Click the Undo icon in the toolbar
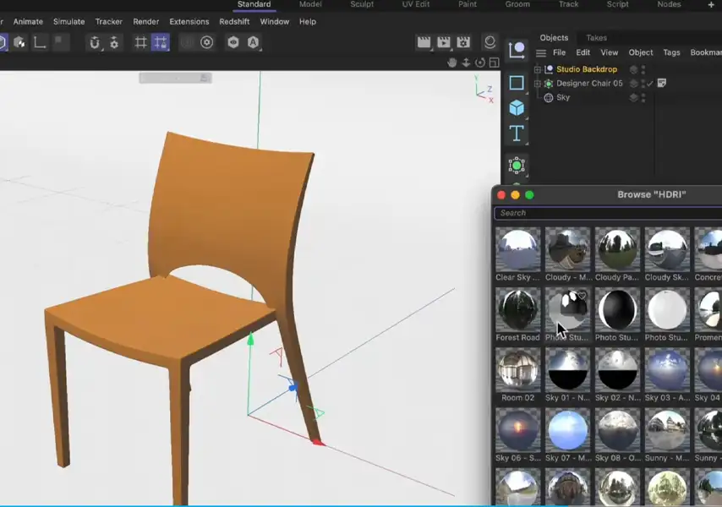The image size is (722, 507). (95, 42)
